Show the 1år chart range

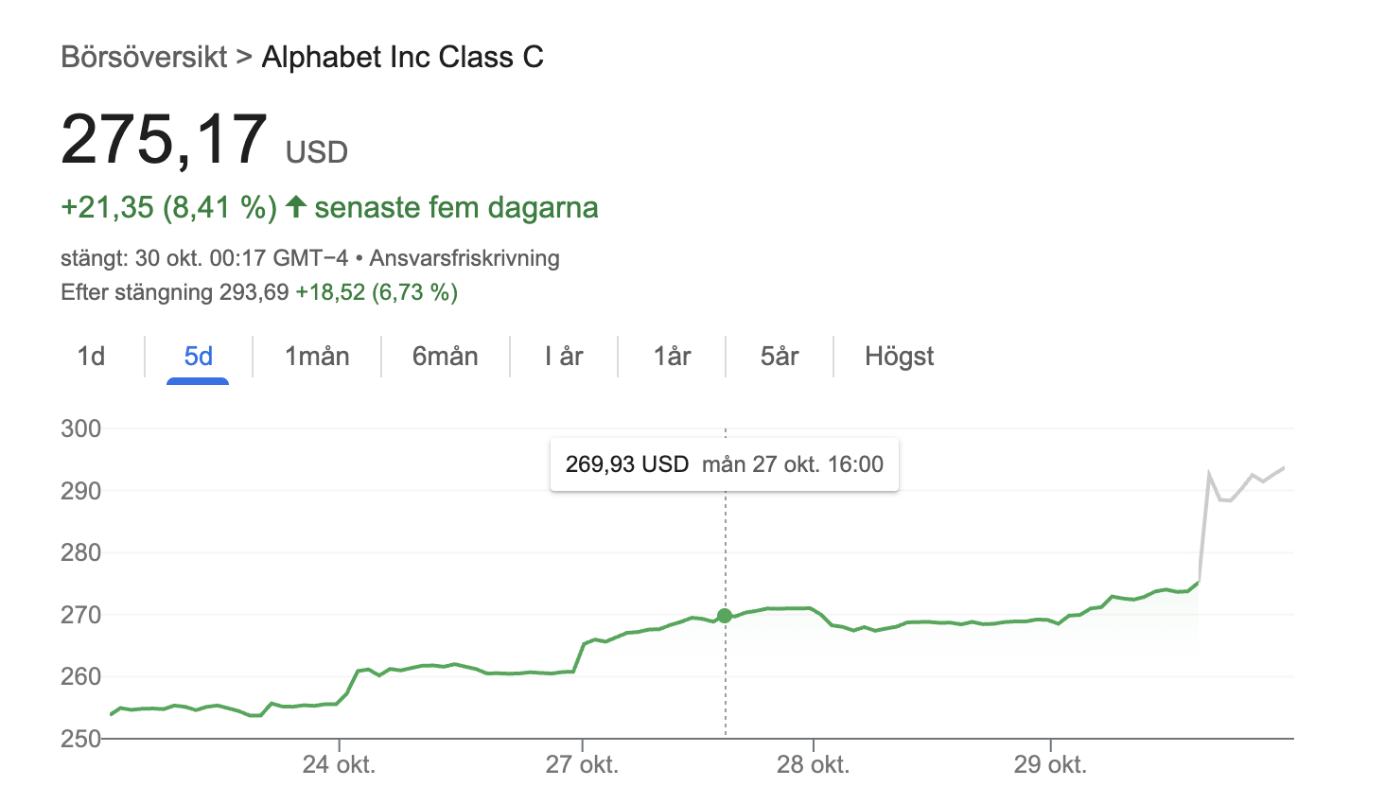(672, 357)
